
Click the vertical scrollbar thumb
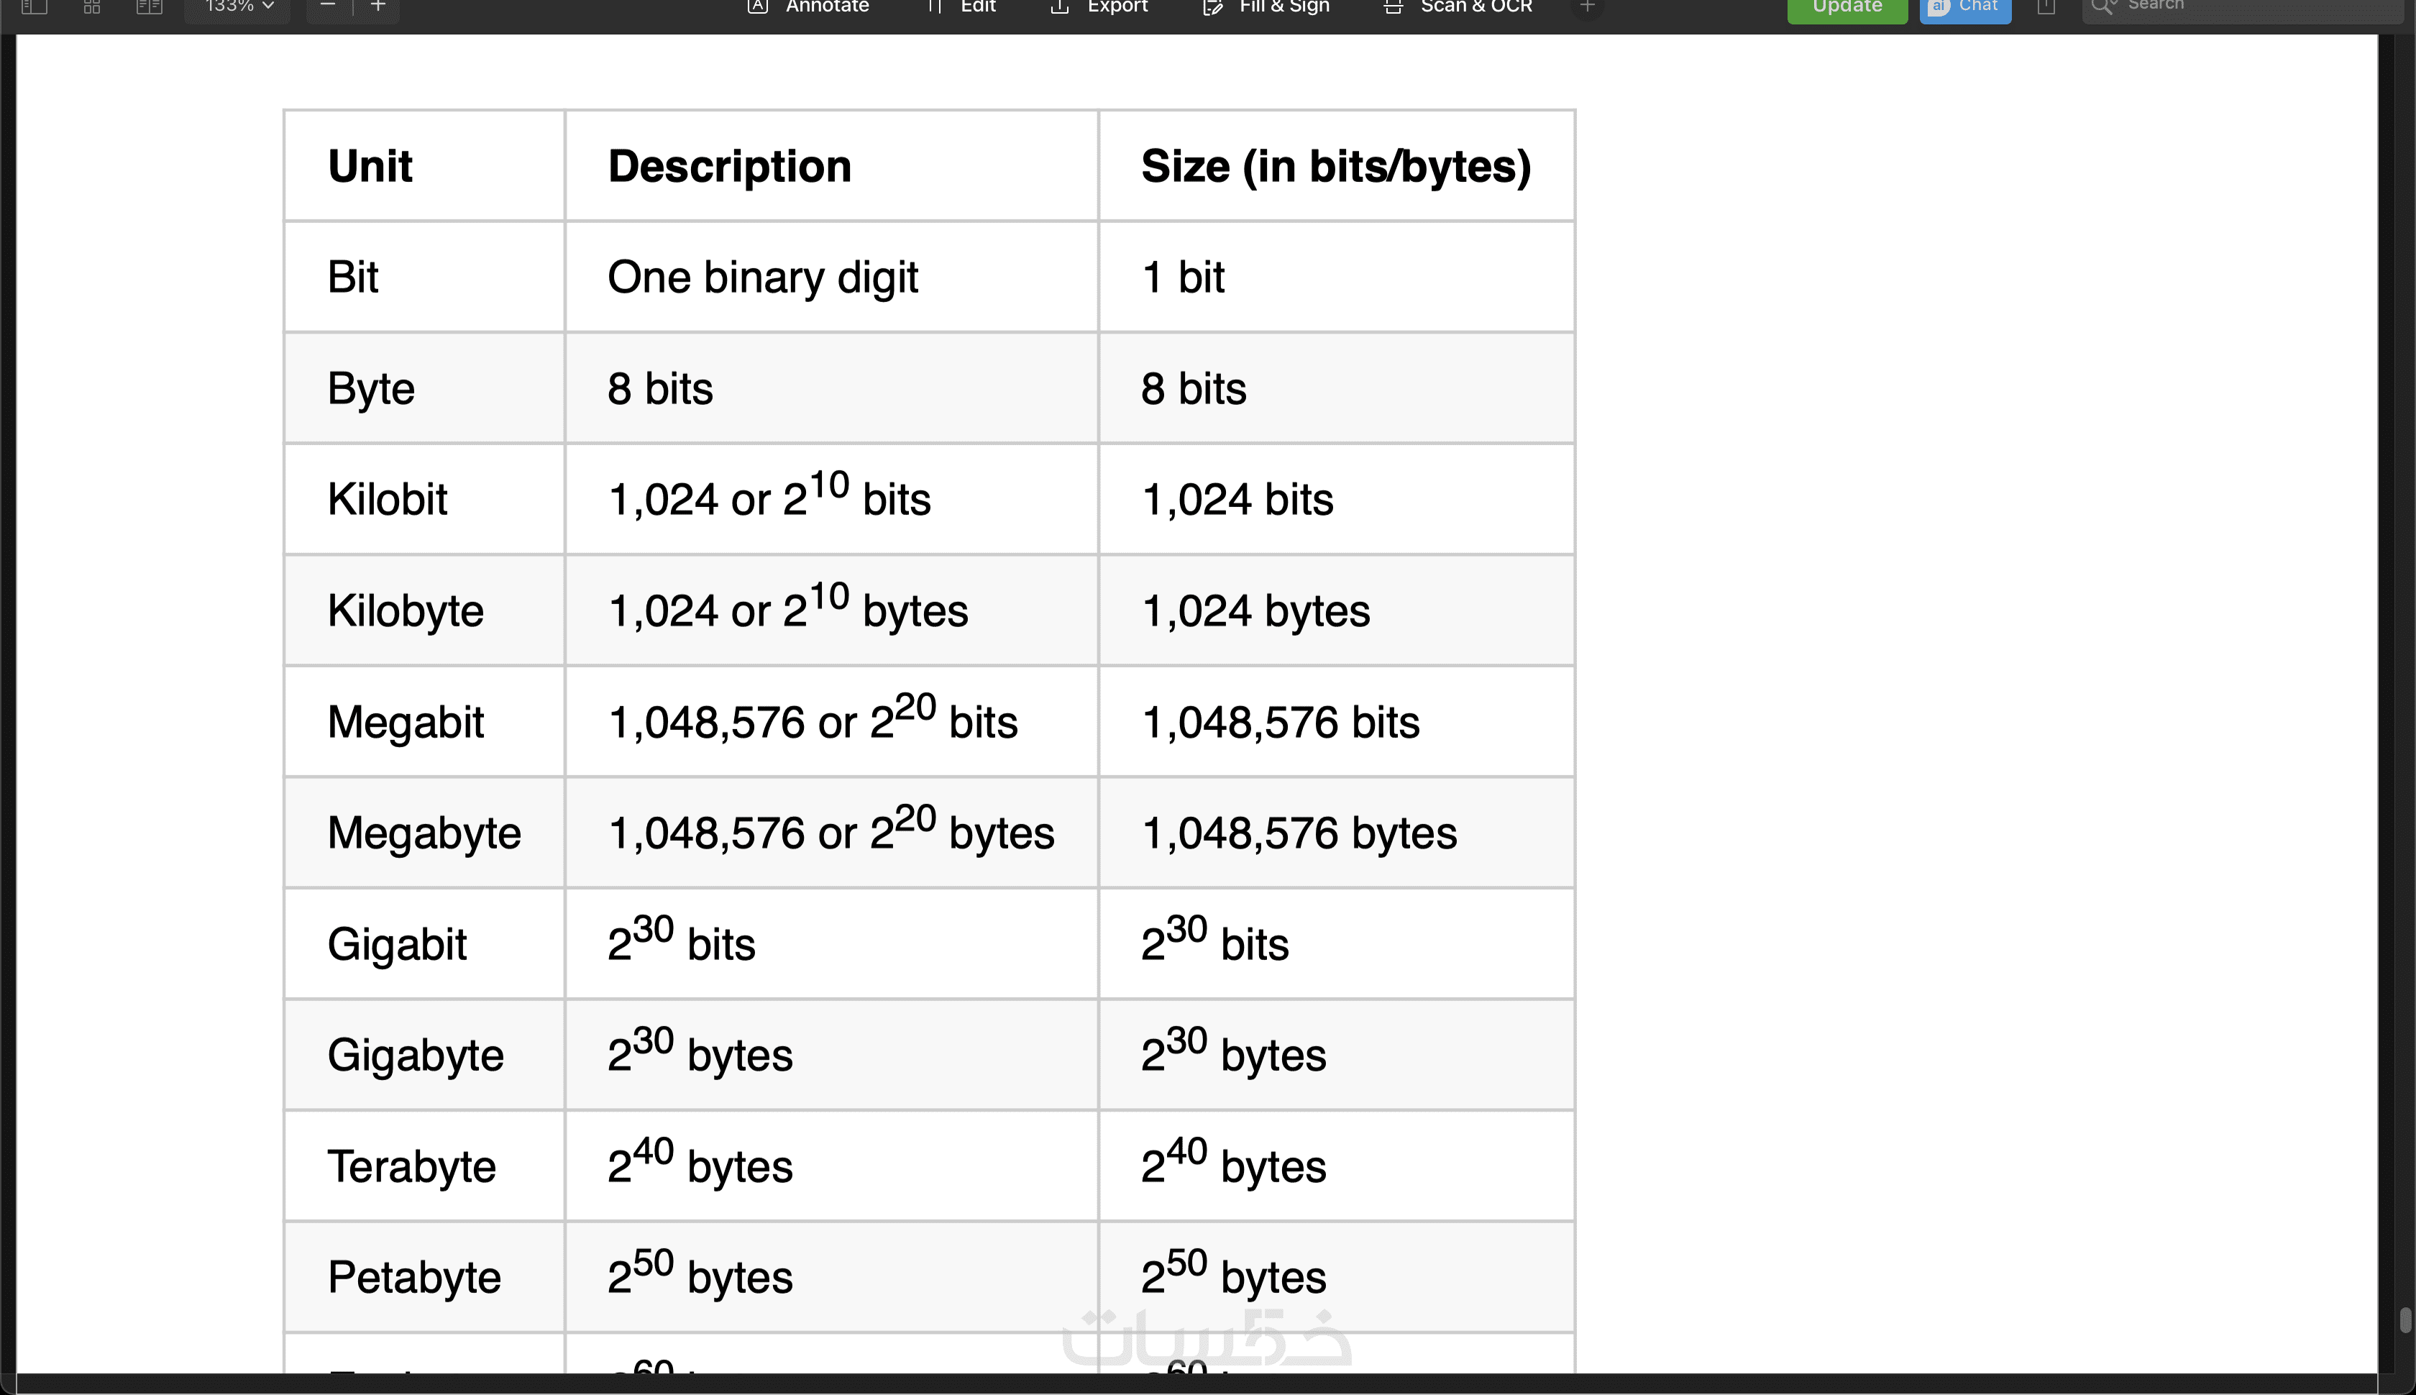point(2404,1319)
